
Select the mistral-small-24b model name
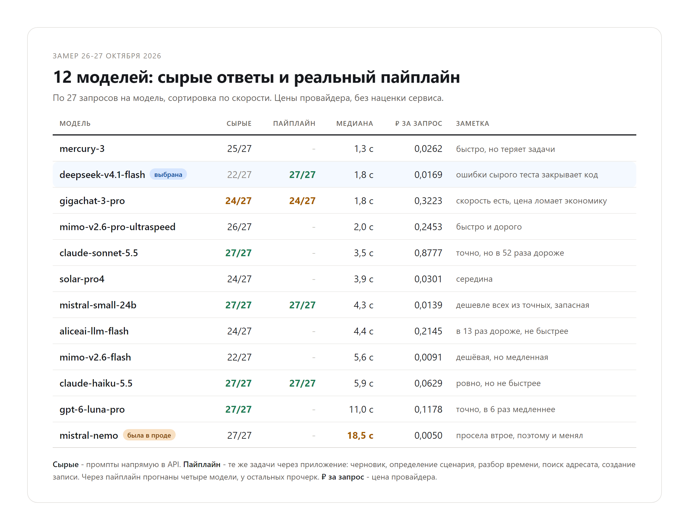(98, 305)
